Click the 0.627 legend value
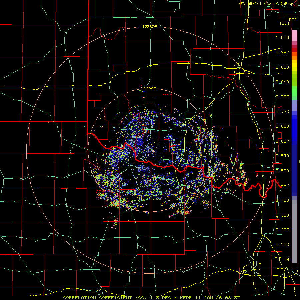 (282, 141)
